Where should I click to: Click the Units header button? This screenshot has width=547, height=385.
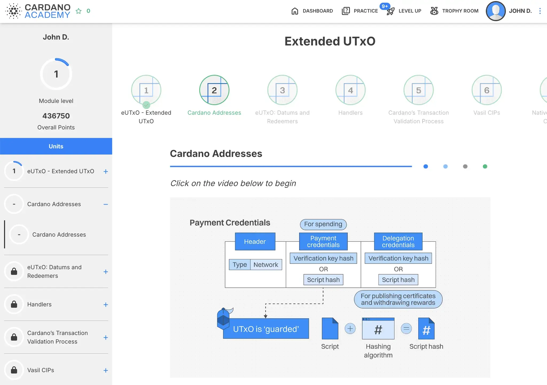[56, 146]
